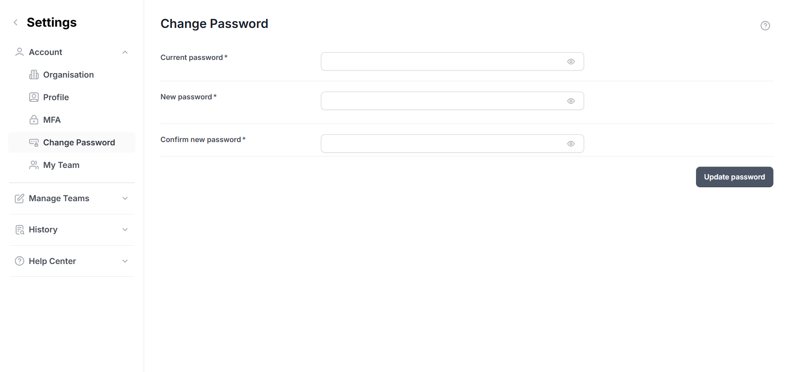
Task: Toggle visibility of the new password
Action: point(571,101)
